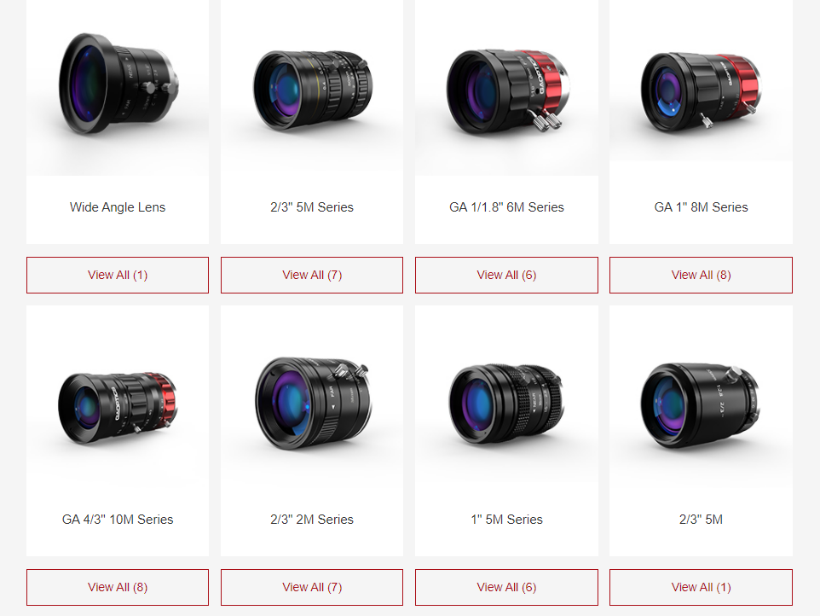The image size is (820, 616).
Task: View all Wide Angle Lens products
Action: [x=118, y=275]
